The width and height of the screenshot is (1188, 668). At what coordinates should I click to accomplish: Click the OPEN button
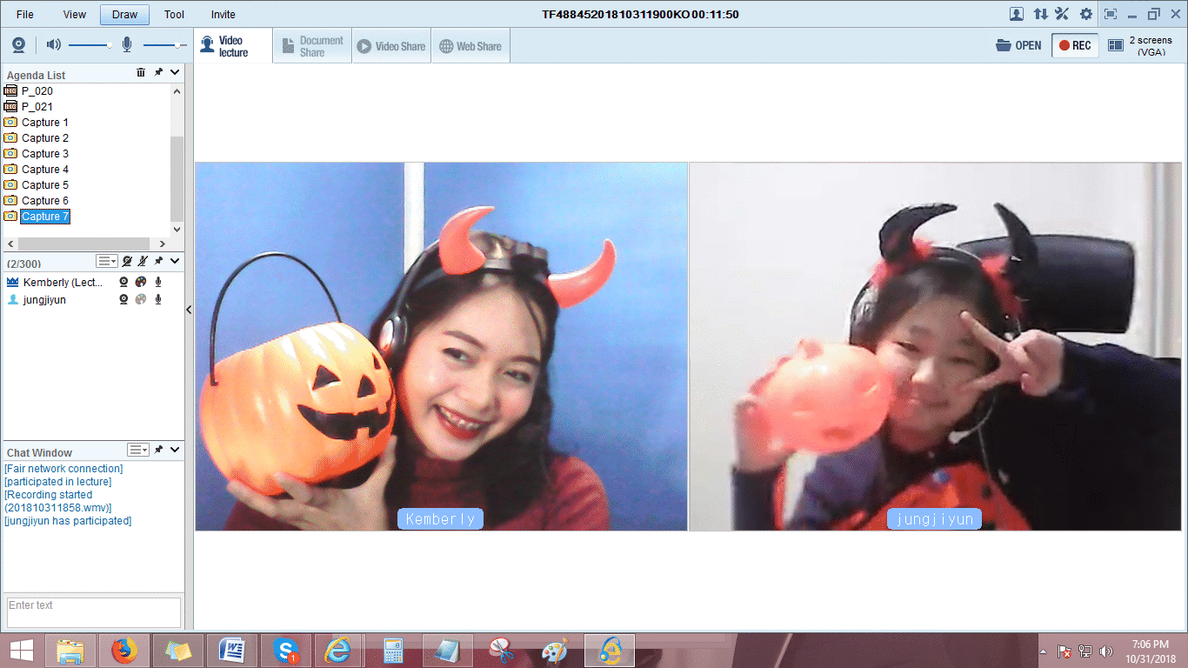tap(1018, 45)
